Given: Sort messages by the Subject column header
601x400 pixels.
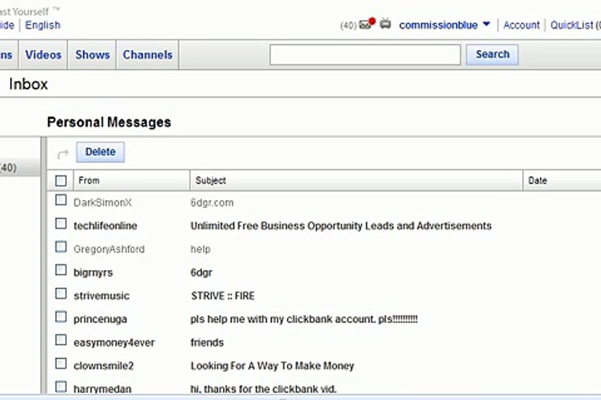Looking at the screenshot, I should click(357, 181).
